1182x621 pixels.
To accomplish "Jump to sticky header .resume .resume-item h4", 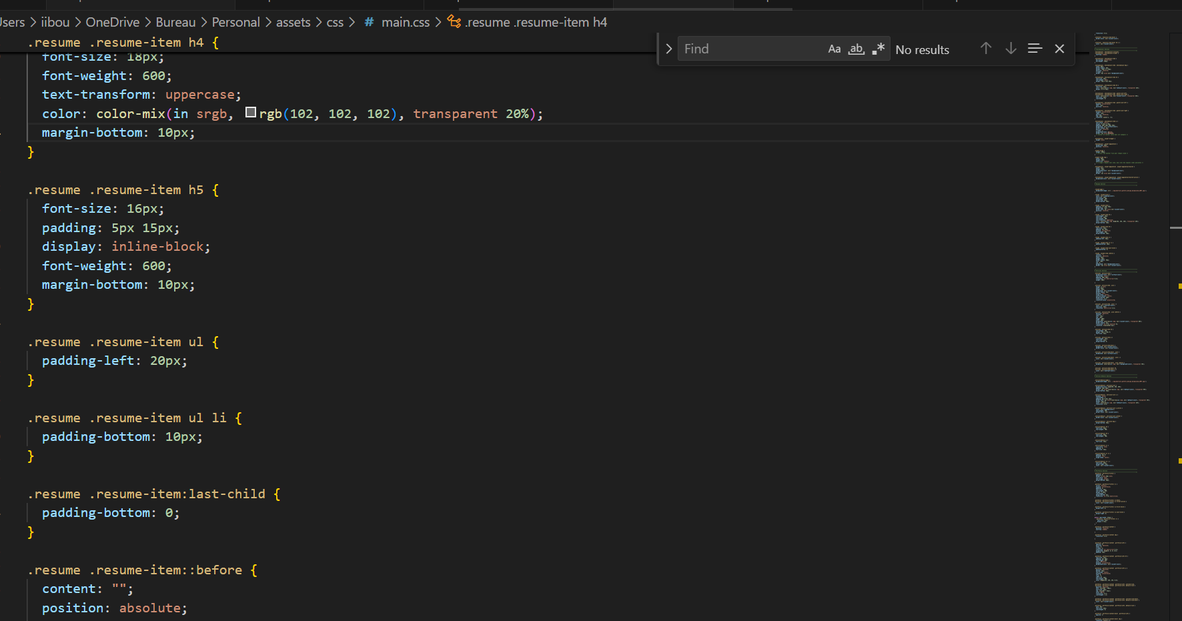I will coord(123,42).
